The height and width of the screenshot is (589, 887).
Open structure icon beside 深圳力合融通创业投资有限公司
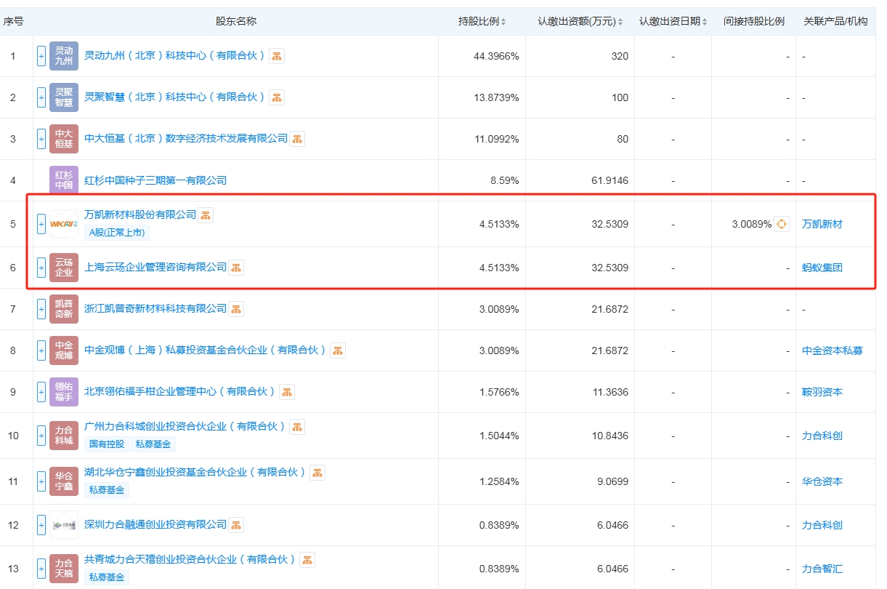click(x=236, y=524)
